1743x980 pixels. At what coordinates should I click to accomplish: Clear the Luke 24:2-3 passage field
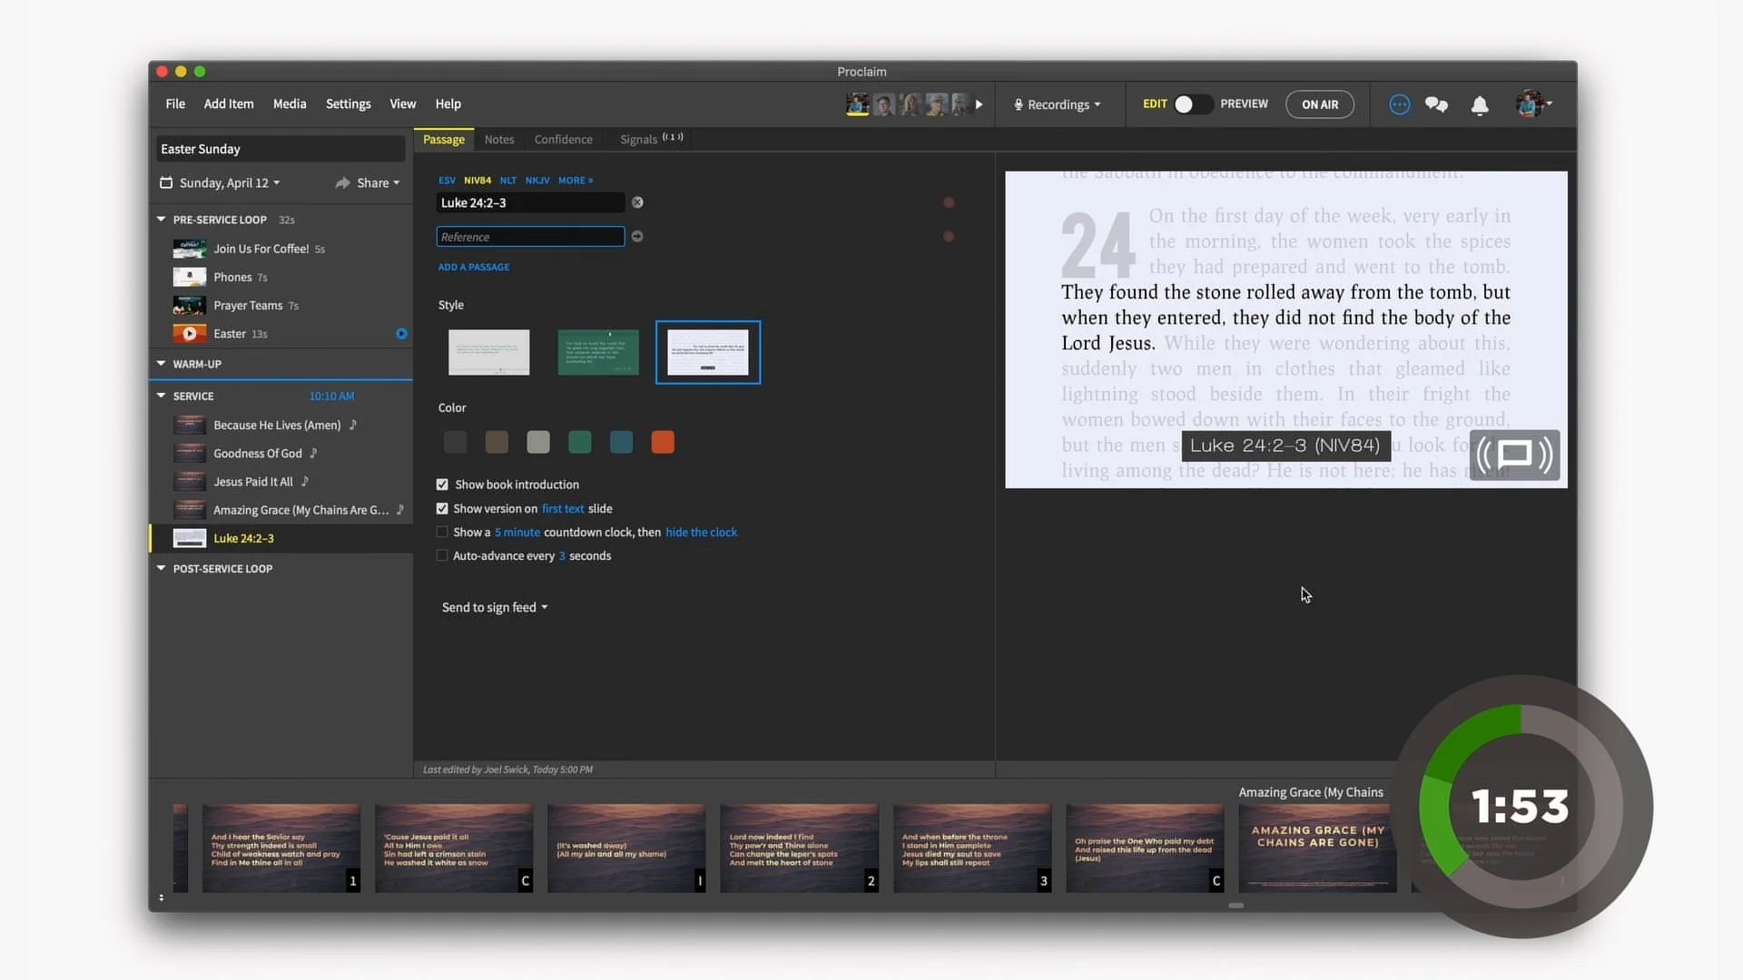pyautogui.click(x=637, y=202)
